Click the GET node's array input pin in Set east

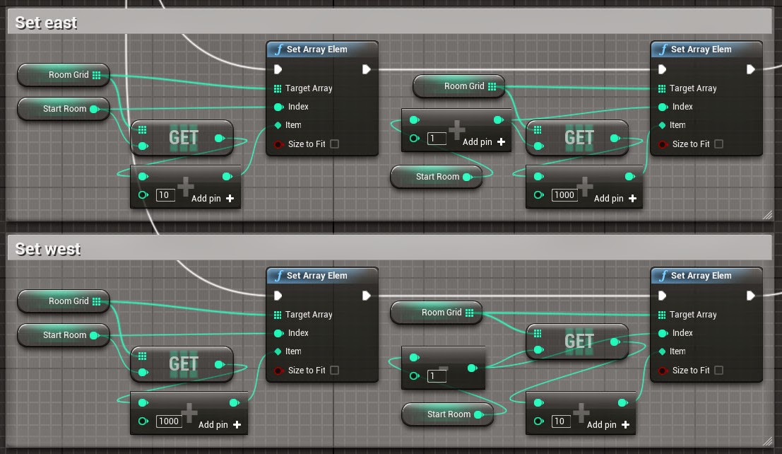(x=142, y=130)
